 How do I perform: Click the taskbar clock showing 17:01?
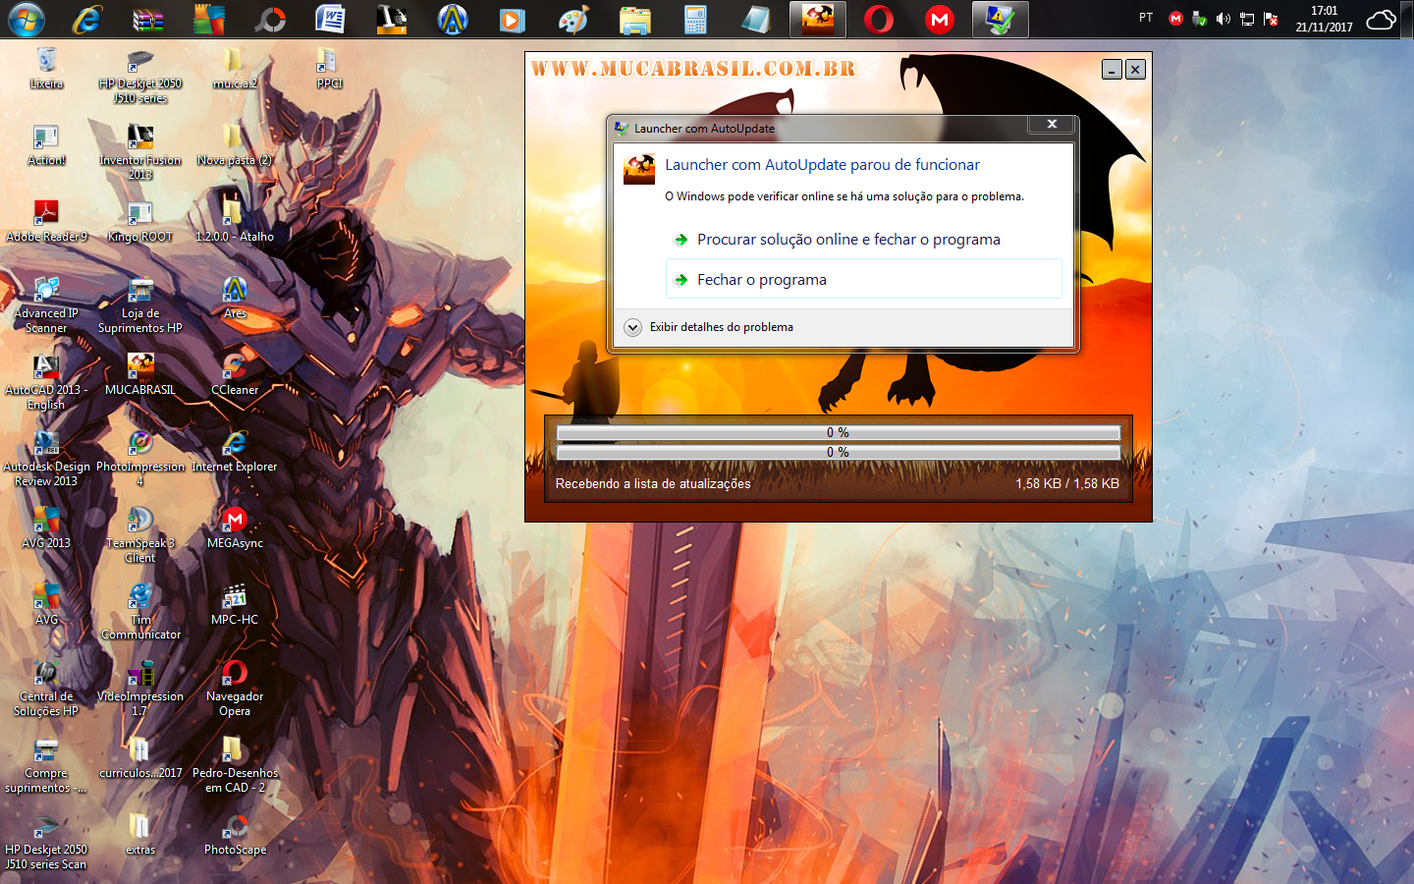(1324, 19)
